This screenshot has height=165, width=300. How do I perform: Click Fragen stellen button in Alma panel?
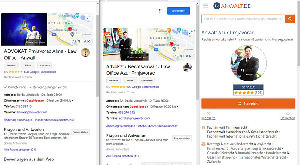80,132
